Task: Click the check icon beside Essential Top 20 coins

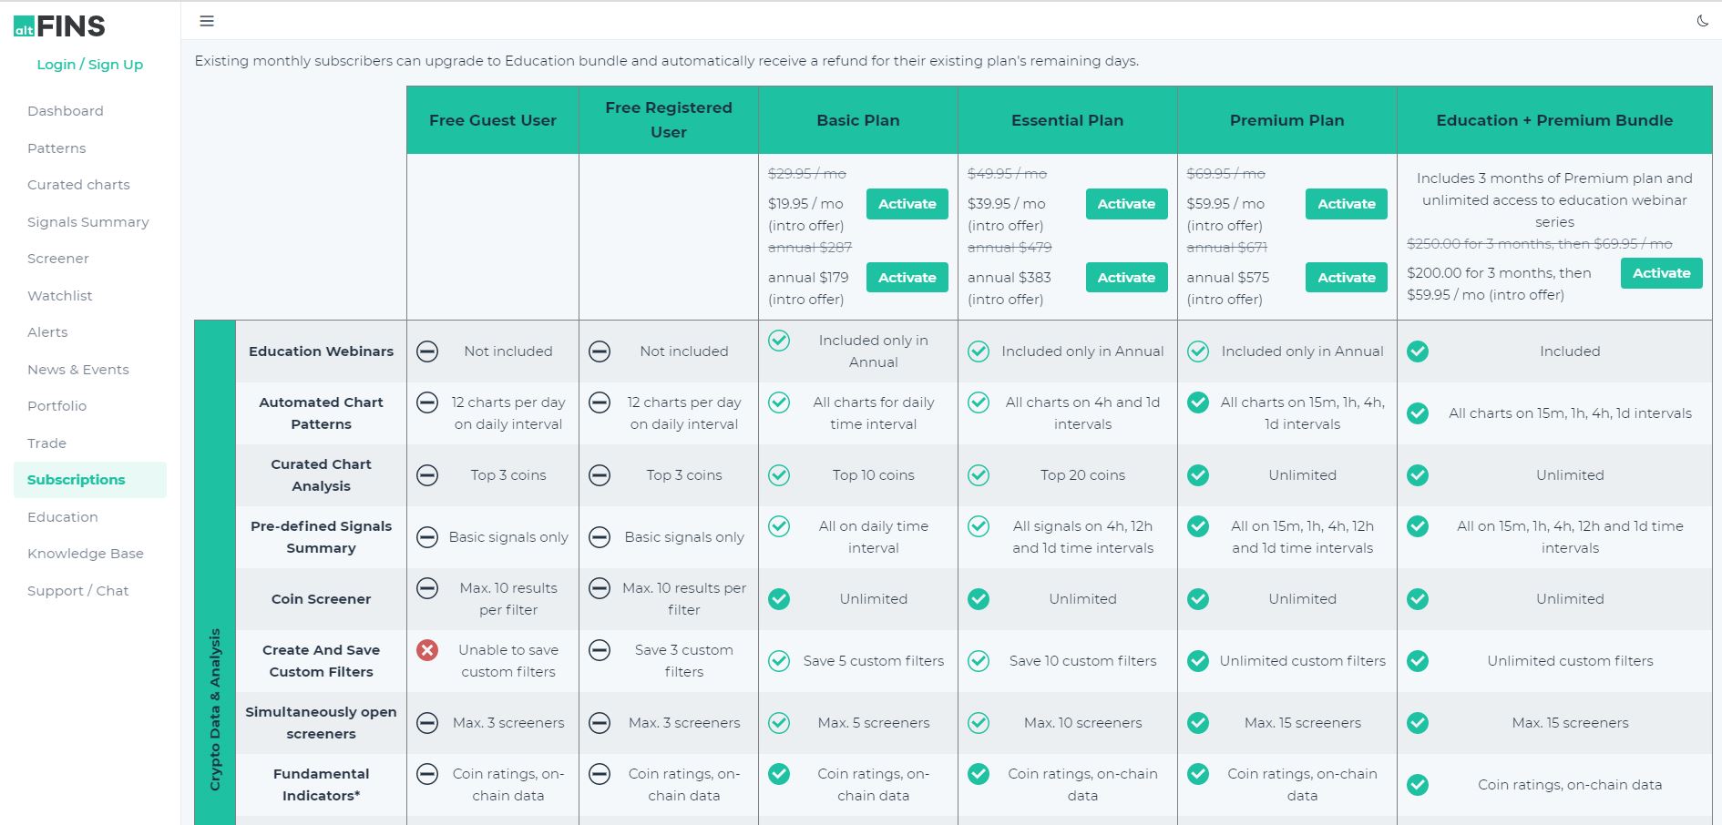Action: click(979, 475)
